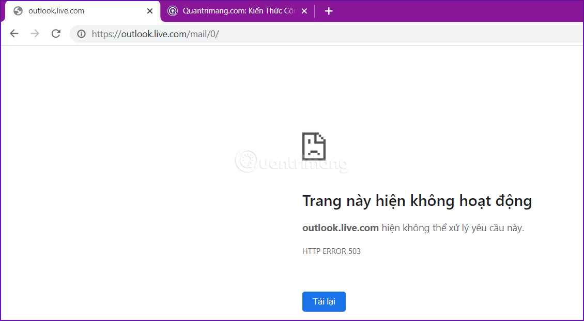Select the URL https://outlook.live.com/mail/0/
This screenshot has width=584, height=321.
pyautogui.click(x=155, y=34)
